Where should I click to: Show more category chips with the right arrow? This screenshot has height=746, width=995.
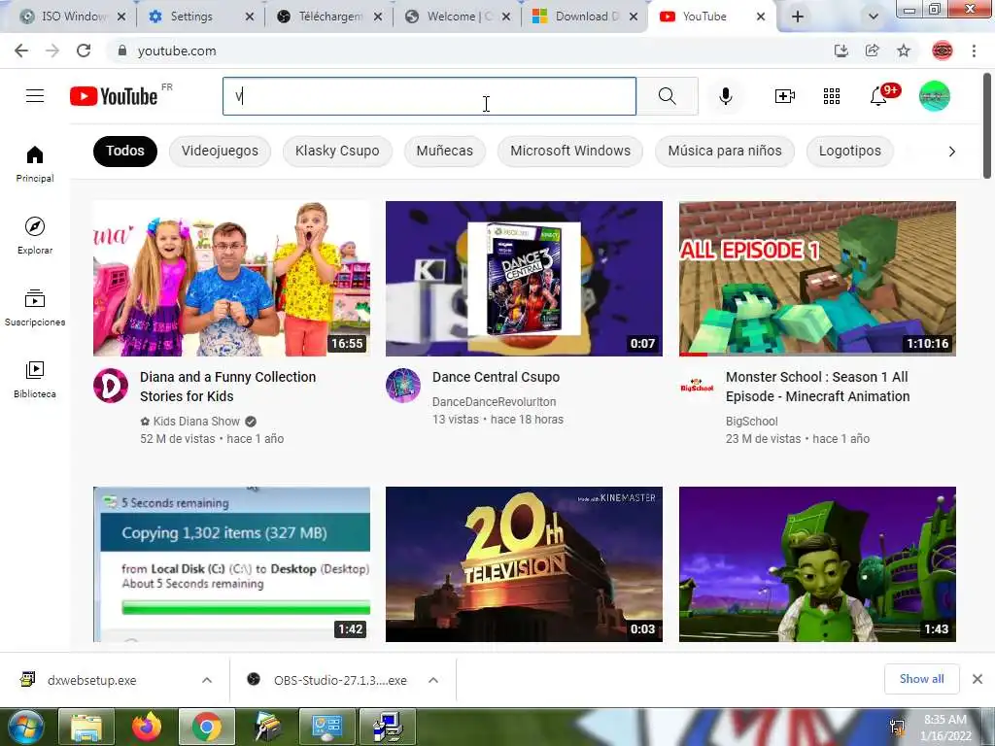pyautogui.click(x=951, y=151)
